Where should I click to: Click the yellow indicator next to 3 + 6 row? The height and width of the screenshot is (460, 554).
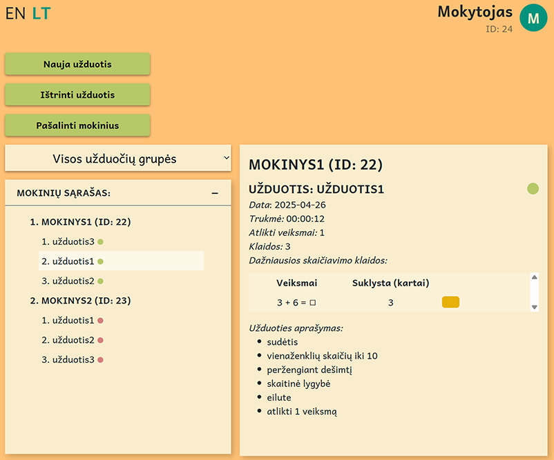click(450, 302)
